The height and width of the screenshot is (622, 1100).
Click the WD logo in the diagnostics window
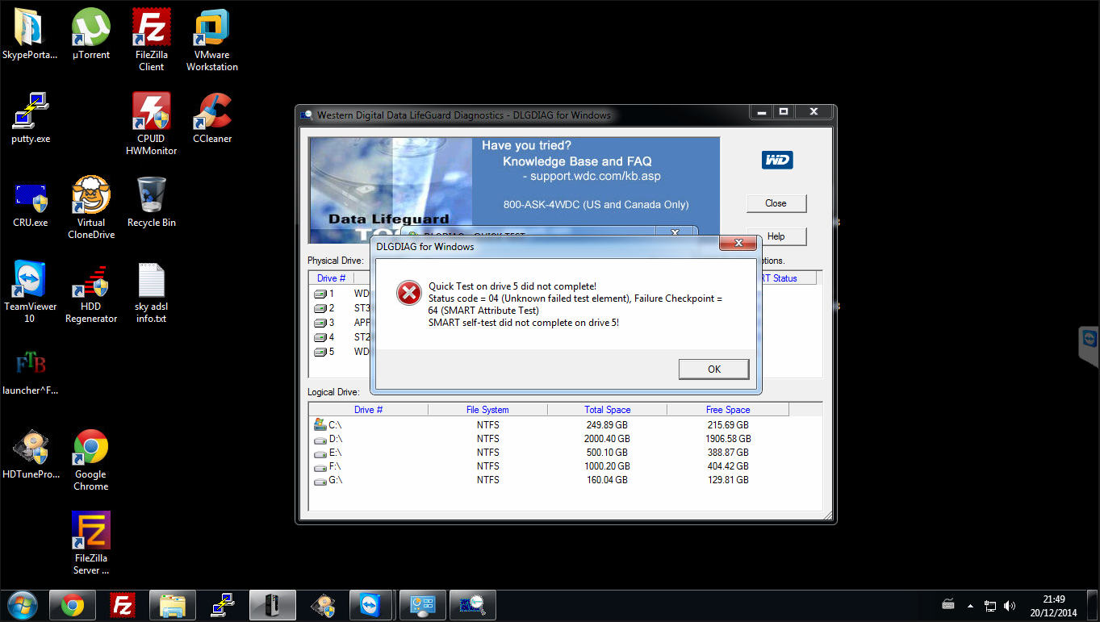(777, 160)
